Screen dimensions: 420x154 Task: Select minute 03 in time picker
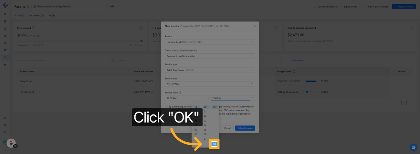(x=205, y=121)
